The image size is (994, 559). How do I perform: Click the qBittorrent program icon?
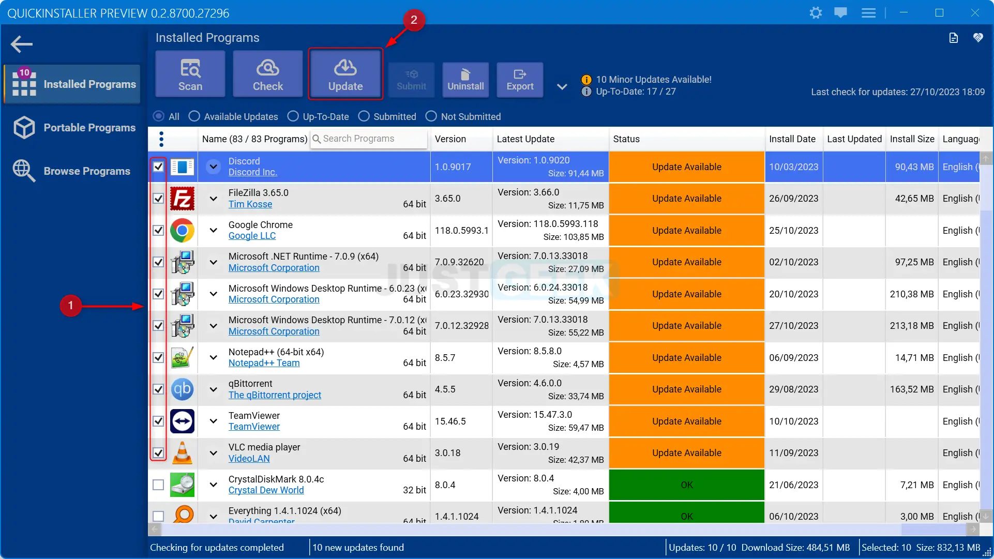click(x=182, y=389)
